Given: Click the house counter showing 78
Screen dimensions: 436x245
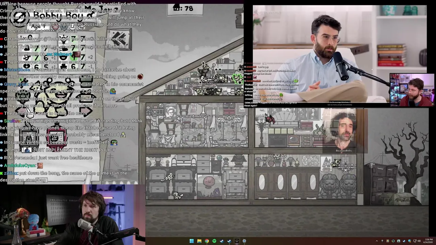Looking at the screenshot, I should pos(184,8).
